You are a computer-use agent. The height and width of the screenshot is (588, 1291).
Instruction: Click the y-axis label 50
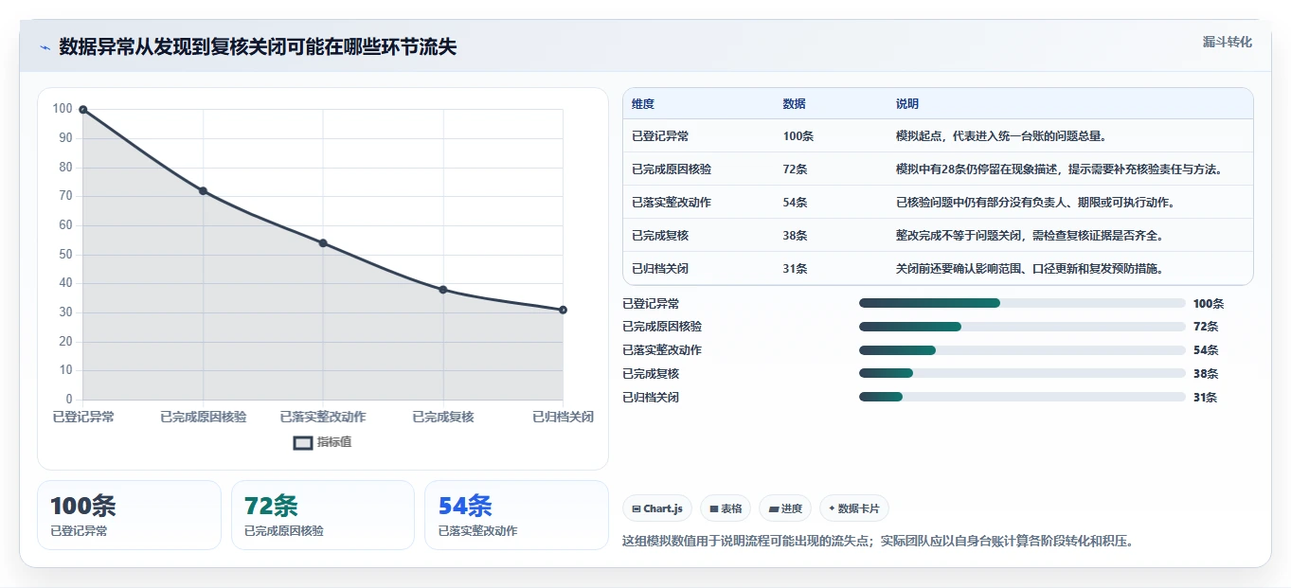tap(65, 254)
